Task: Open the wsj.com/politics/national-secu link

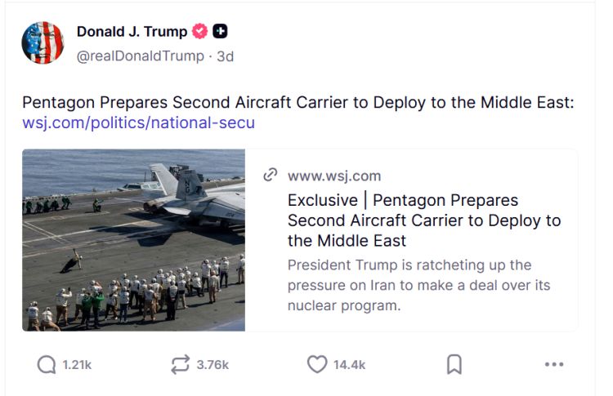Action: point(138,123)
